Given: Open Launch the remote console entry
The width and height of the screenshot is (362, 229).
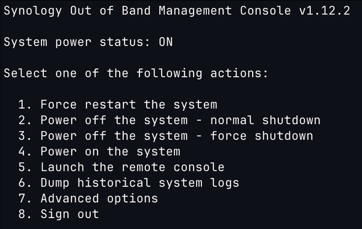Looking at the screenshot, I should coord(121,167).
